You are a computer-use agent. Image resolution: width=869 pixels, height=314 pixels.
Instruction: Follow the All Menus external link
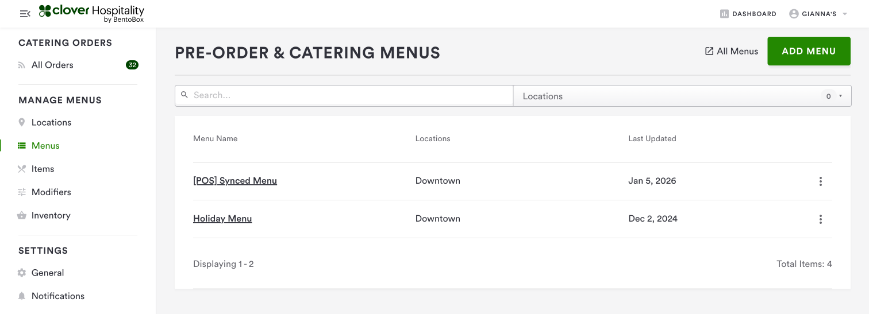coord(732,51)
